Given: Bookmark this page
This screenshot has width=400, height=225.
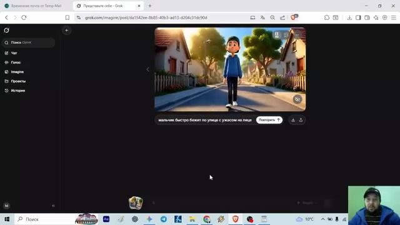Looking at the screenshot, I should click(67, 17).
